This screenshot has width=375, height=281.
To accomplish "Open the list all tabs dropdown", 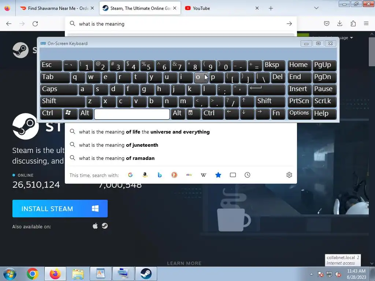I will (x=316, y=8).
